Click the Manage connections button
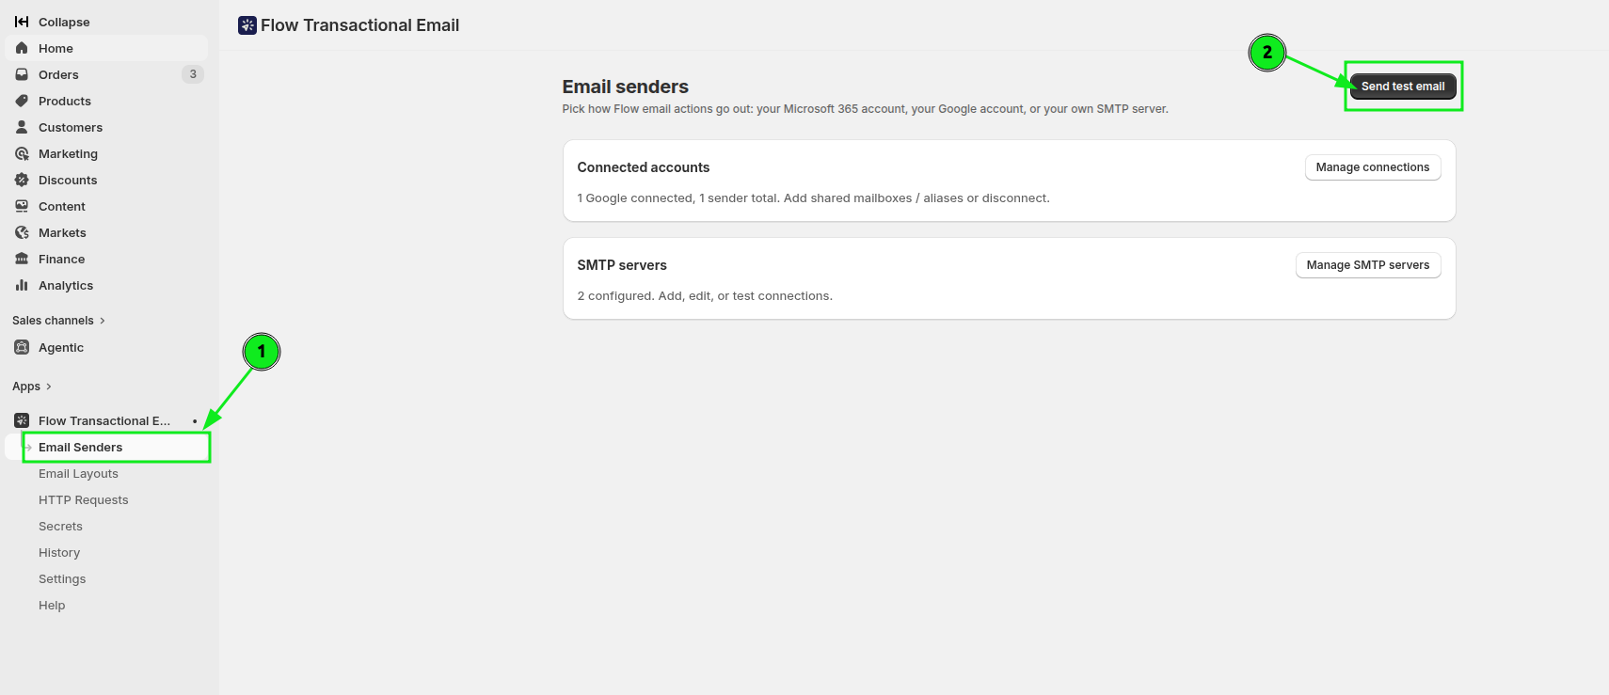 [1373, 167]
